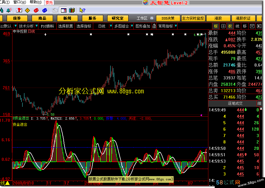Click the yellow triangle icon at bottom left
This screenshot has width=265, height=188.
[x=7, y=183]
